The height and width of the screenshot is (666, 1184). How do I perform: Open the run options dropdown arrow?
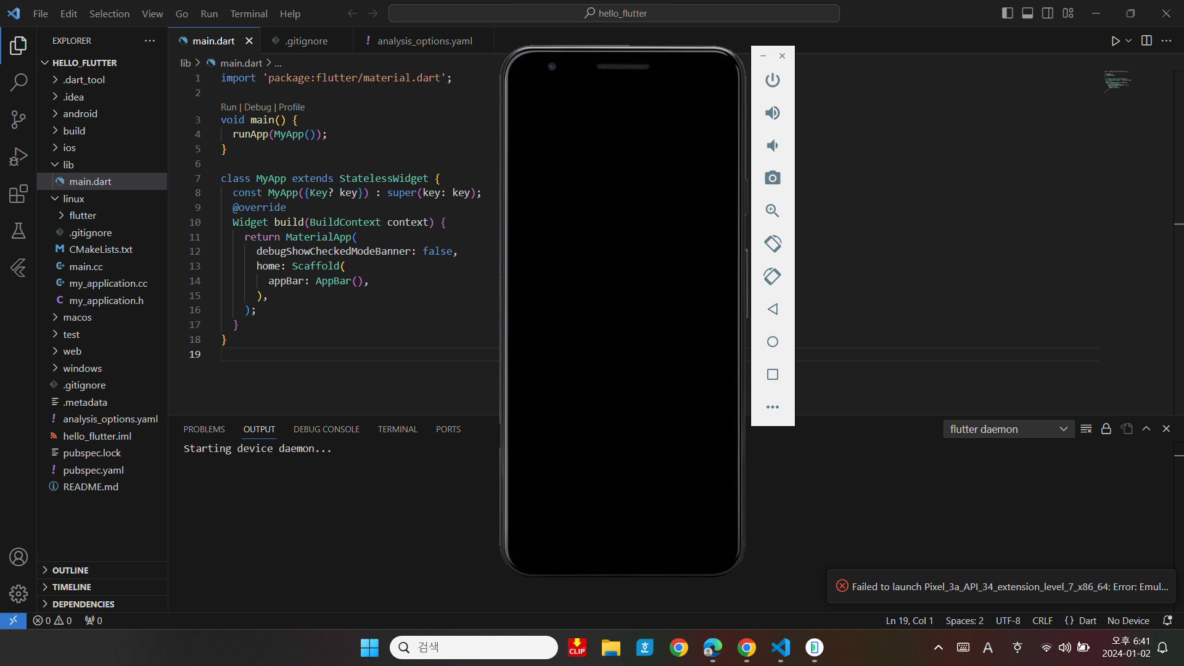coord(1128,41)
